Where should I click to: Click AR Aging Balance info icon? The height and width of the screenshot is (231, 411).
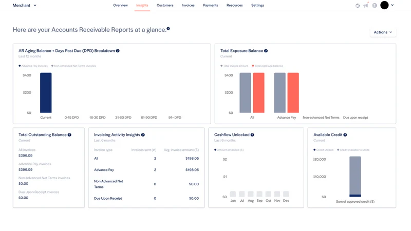tap(118, 51)
